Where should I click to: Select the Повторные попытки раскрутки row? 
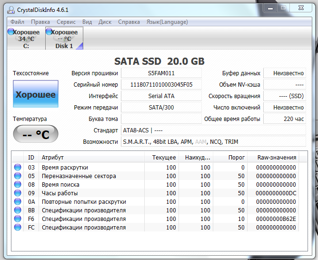[x=155, y=201]
